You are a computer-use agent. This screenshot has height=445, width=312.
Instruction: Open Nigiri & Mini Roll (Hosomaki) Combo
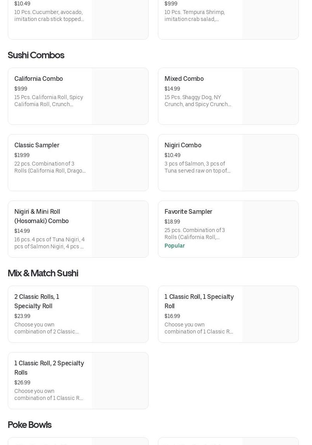[42, 216]
